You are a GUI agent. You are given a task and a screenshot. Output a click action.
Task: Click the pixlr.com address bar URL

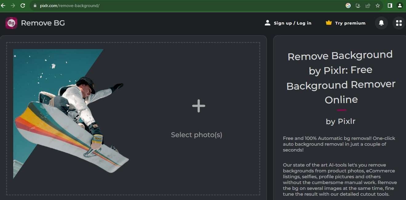[x=70, y=6]
